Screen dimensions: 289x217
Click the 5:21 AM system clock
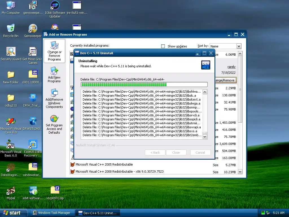[279, 213]
